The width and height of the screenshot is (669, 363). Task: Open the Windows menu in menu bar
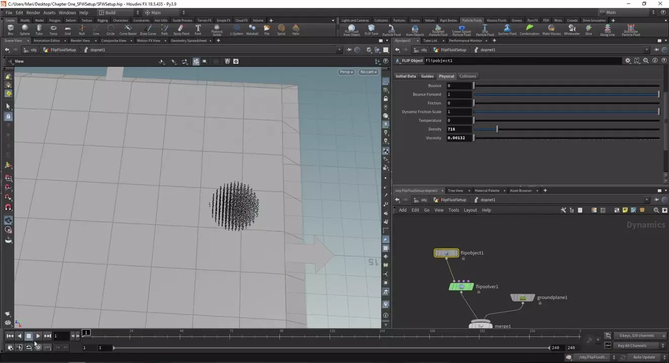click(x=67, y=13)
